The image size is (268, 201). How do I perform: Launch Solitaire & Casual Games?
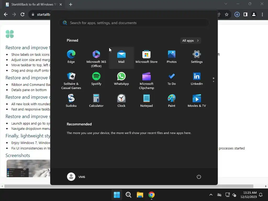[71, 80]
